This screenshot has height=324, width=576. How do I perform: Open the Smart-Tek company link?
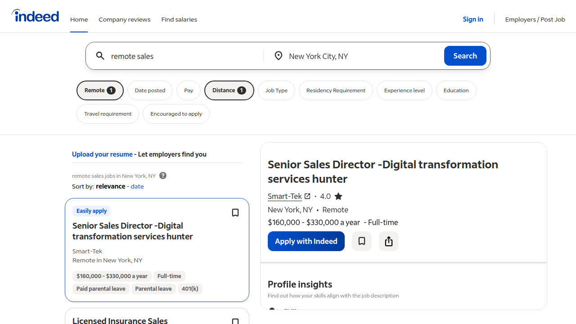coord(285,196)
